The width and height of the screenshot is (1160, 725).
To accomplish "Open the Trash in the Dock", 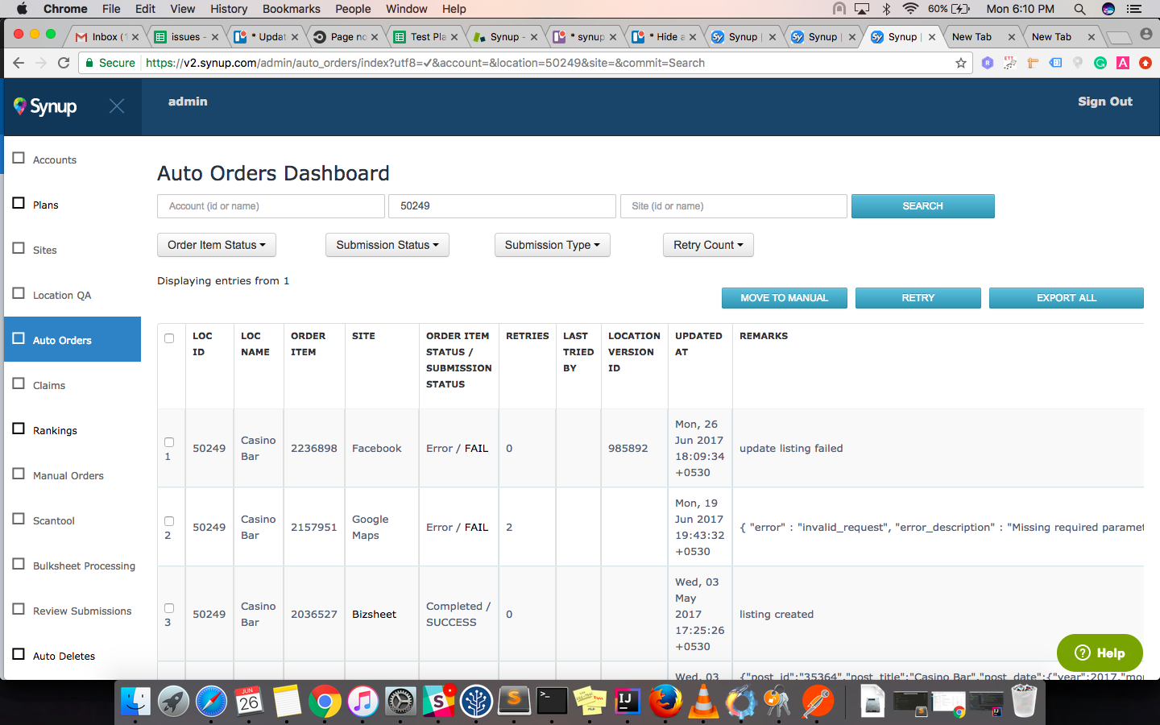I will coord(1024,702).
